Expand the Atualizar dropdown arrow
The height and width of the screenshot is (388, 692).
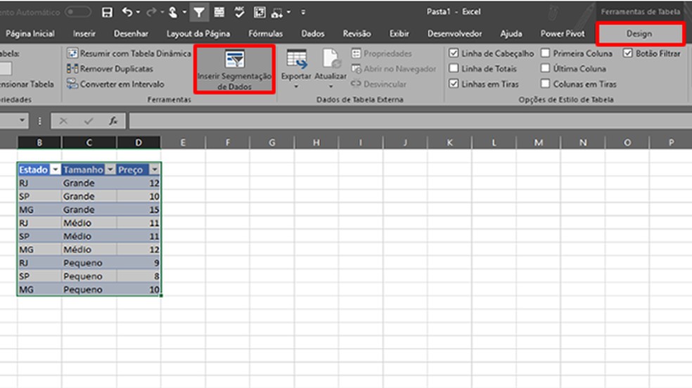[331, 86]
